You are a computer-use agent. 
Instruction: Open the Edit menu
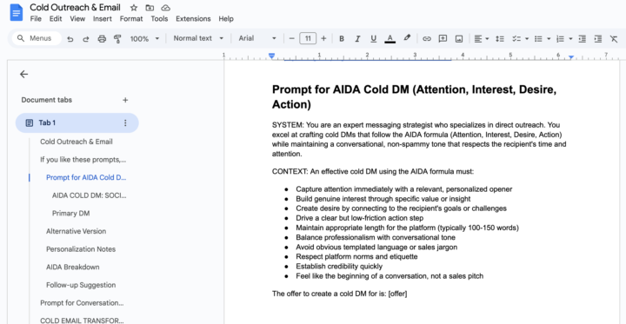click(x=56, y=19)
